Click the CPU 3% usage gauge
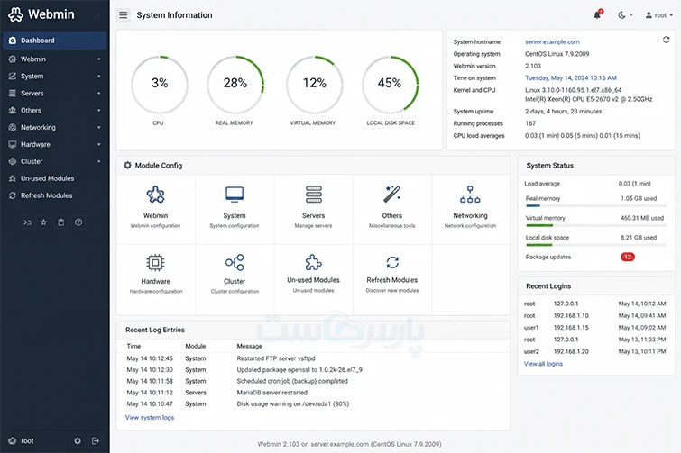Viewport: 681px width, 453px height. 160,85
